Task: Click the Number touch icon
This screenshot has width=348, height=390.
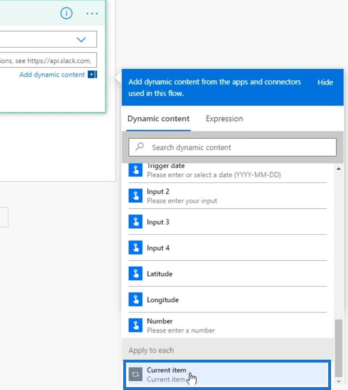Action: pos(135,325)
